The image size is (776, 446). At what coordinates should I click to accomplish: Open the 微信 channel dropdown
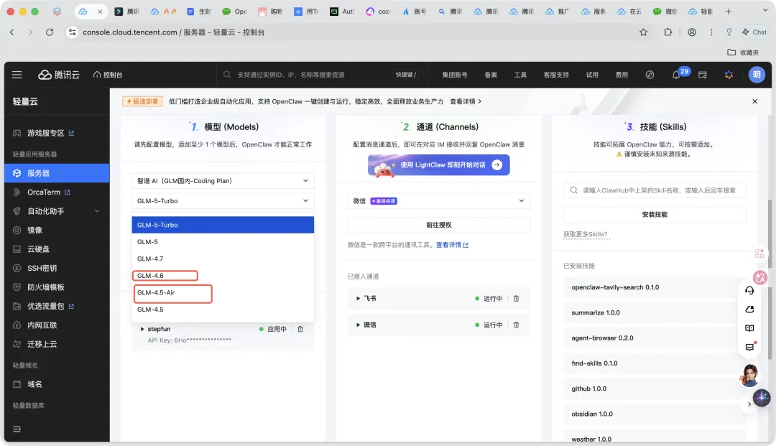[438, 201]
